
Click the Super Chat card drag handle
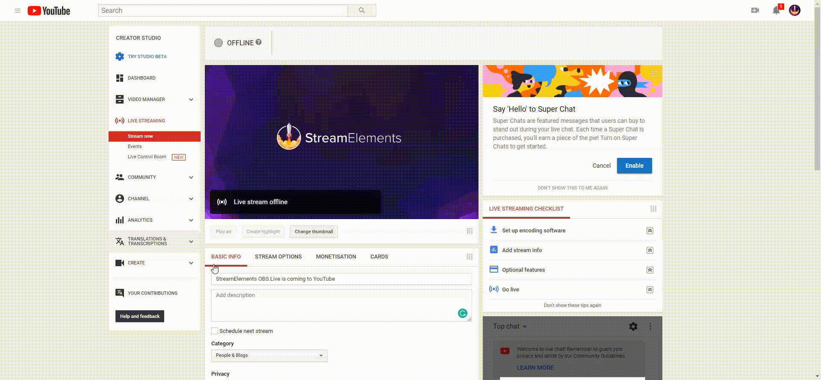pos(654,73)
